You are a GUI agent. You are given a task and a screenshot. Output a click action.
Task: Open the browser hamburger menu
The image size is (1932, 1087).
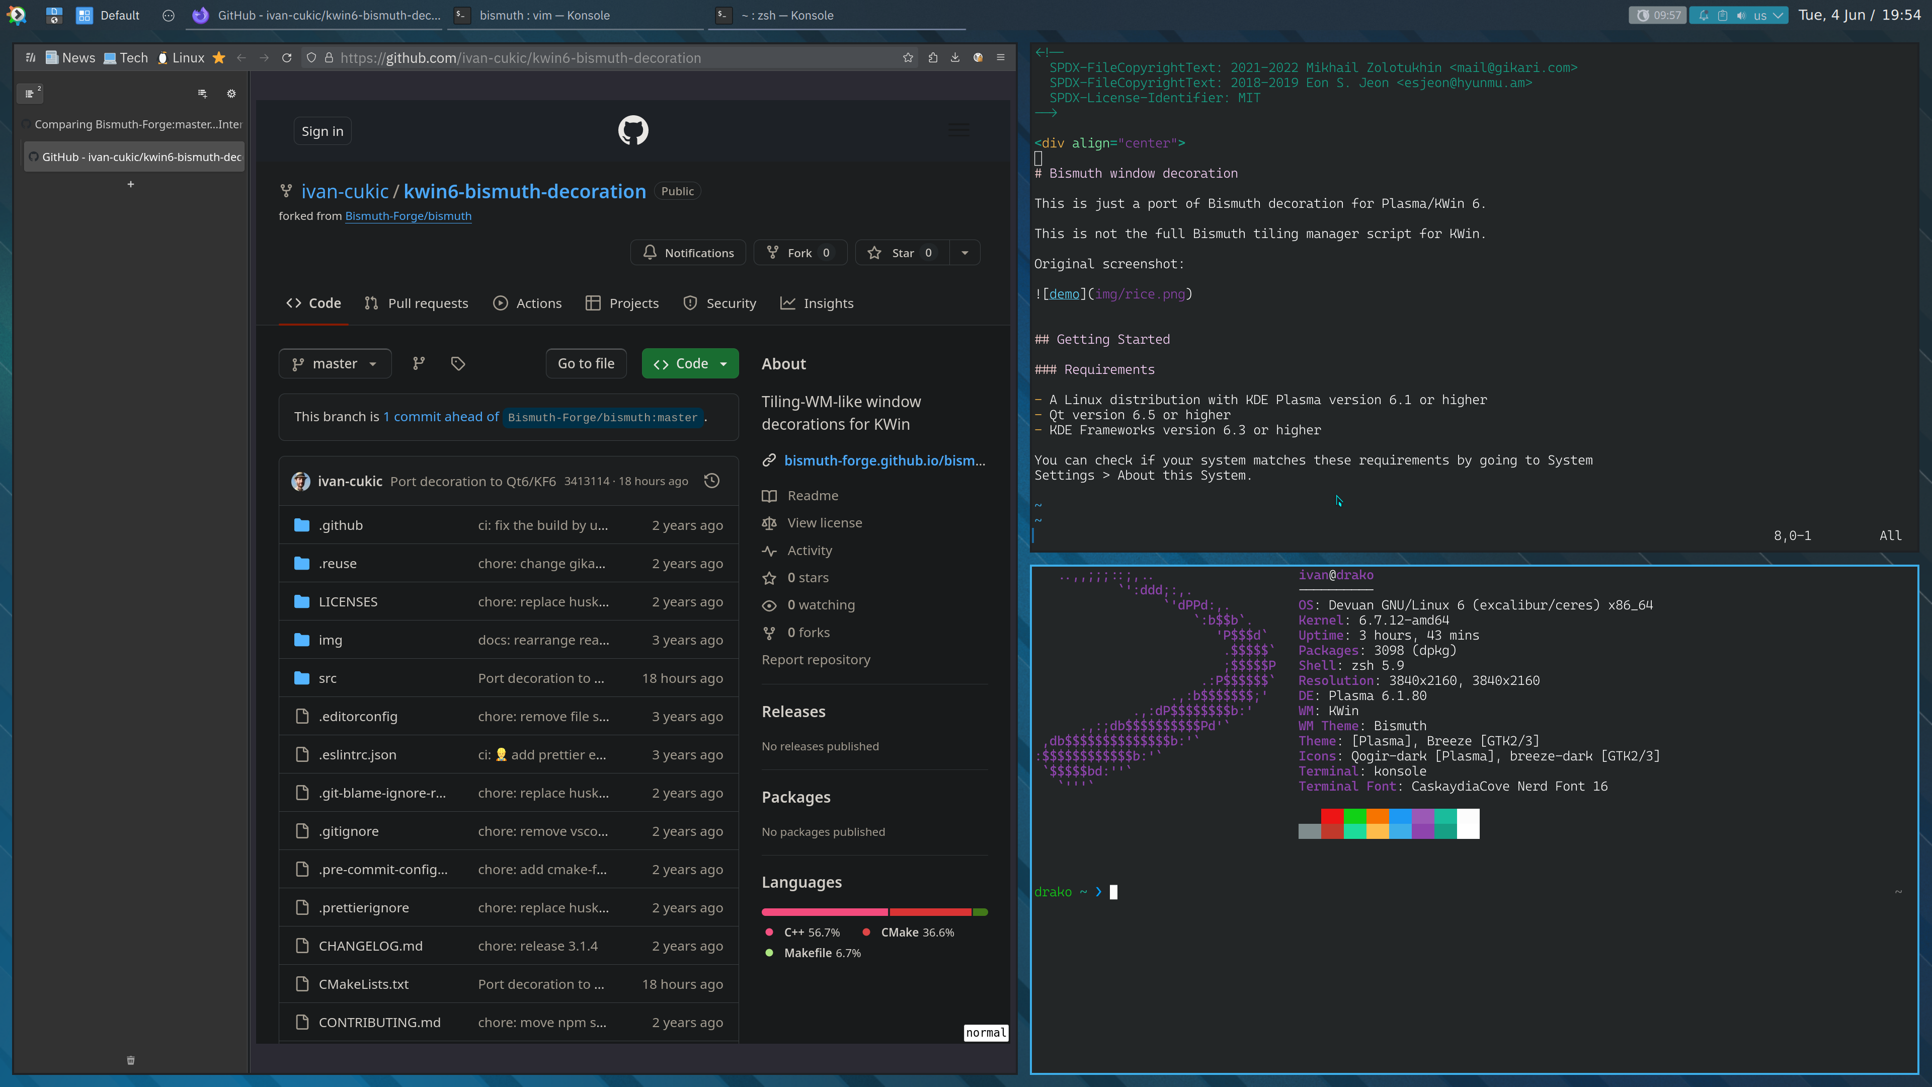[1001, 58]
